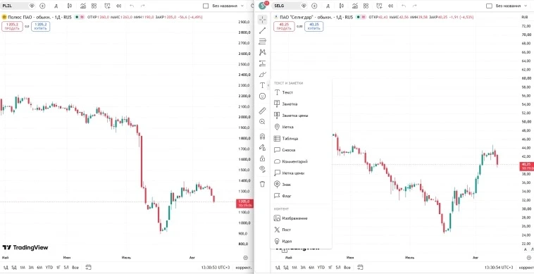Open the emoji icons tool
The width and height of the screenshot is (534, 274).
click(262, 96)
